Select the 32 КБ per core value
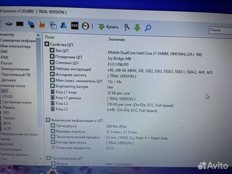The height and width of the screenshot is (174, 232). [x=118, y=93]
